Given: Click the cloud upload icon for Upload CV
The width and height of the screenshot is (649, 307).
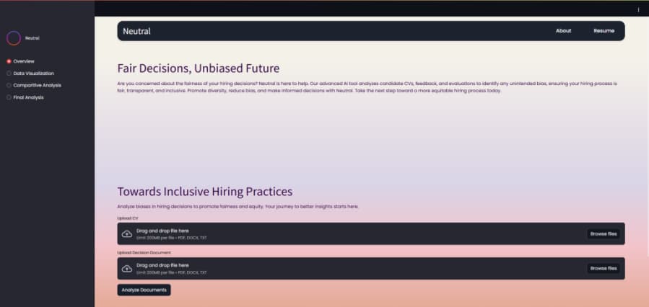Looking at the screenshot, I should (x=127, y=233).
